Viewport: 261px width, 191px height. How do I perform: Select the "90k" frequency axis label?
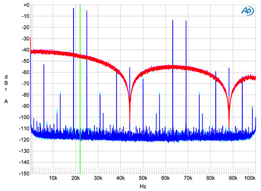[x=233, y=178]
